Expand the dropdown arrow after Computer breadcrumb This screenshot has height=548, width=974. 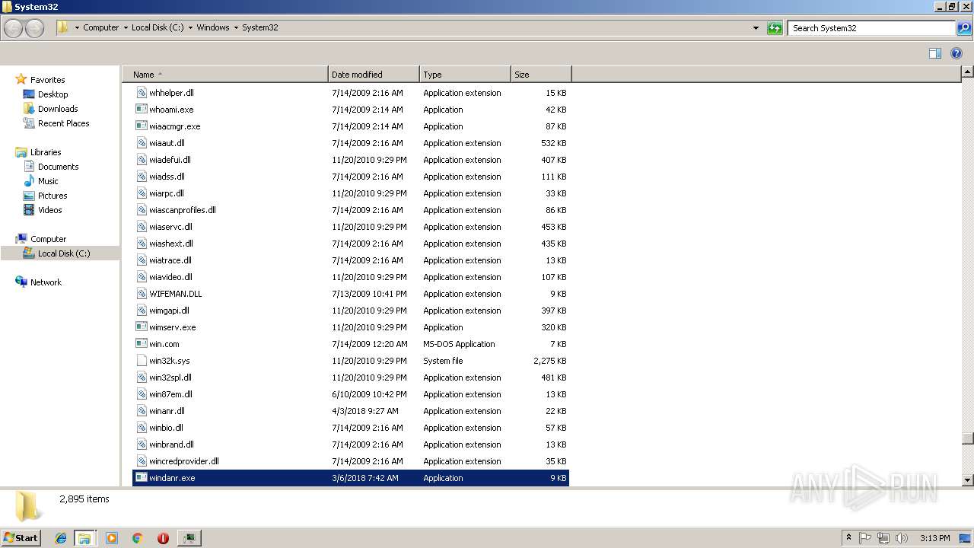125,27
